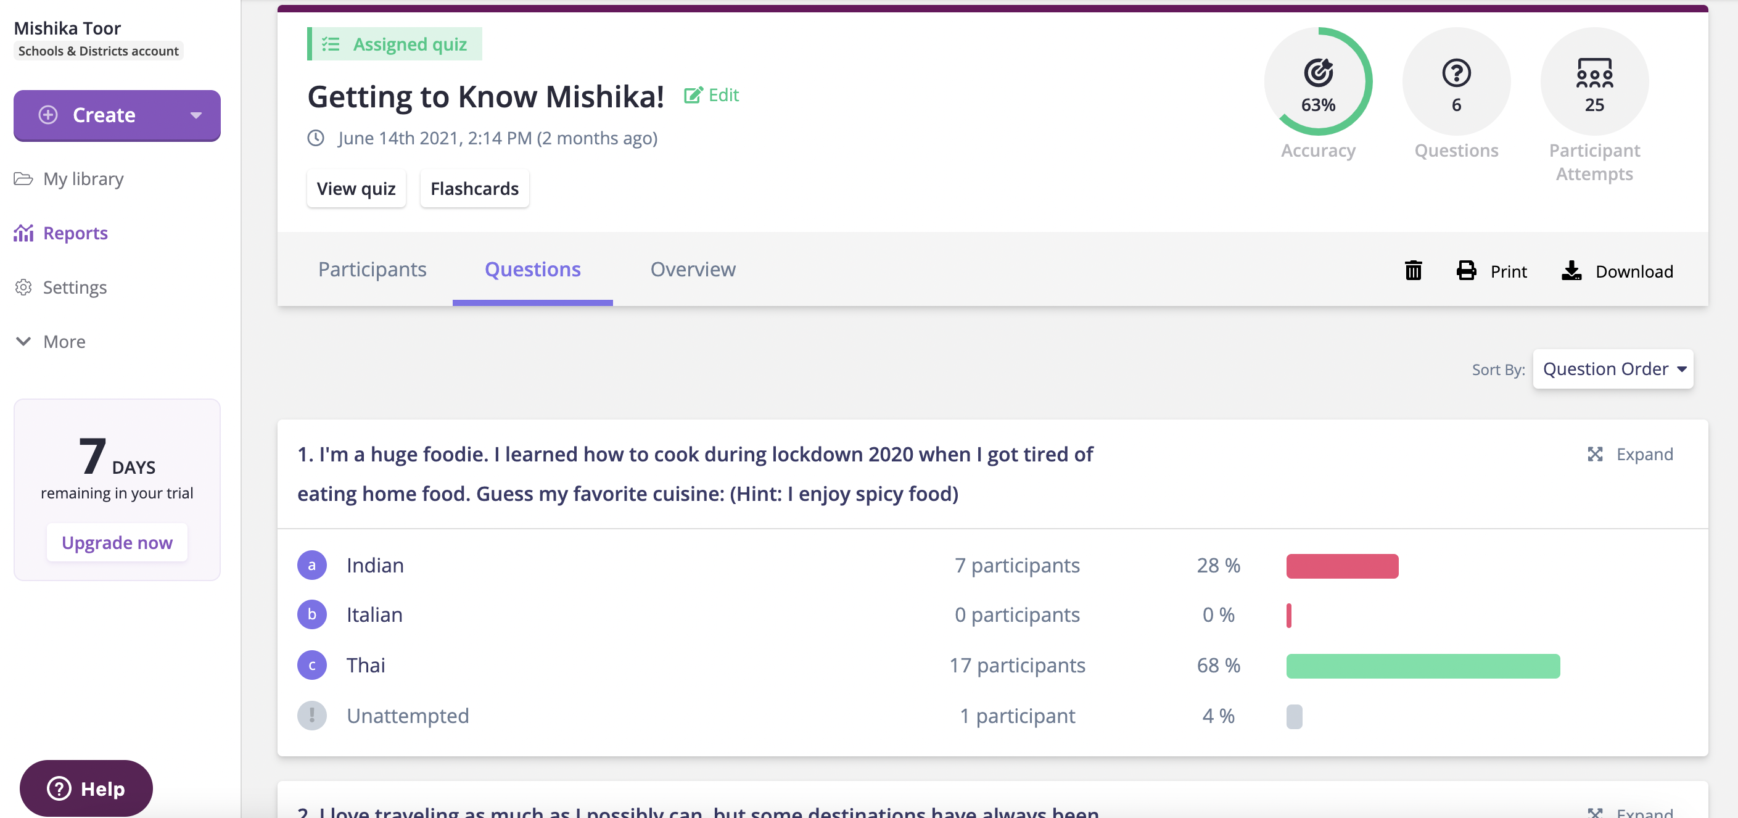This screenshot has width=1738, height=818.
Task: Click the question mark Questions icon
Action: (1456, 73)
